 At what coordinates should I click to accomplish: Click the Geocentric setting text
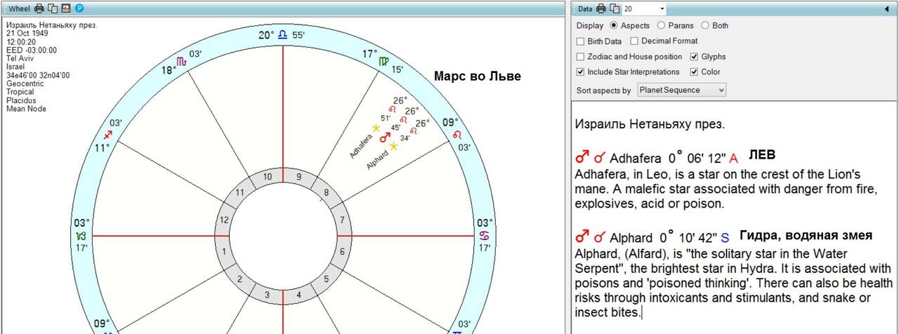[25, 84]
